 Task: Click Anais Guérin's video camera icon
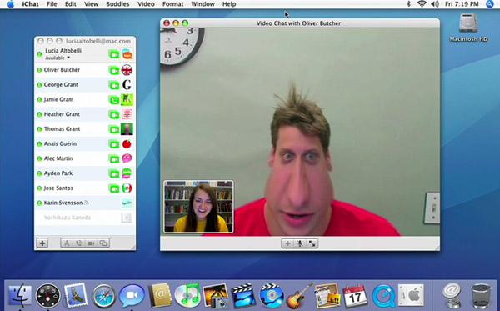(x=114, y=144)
